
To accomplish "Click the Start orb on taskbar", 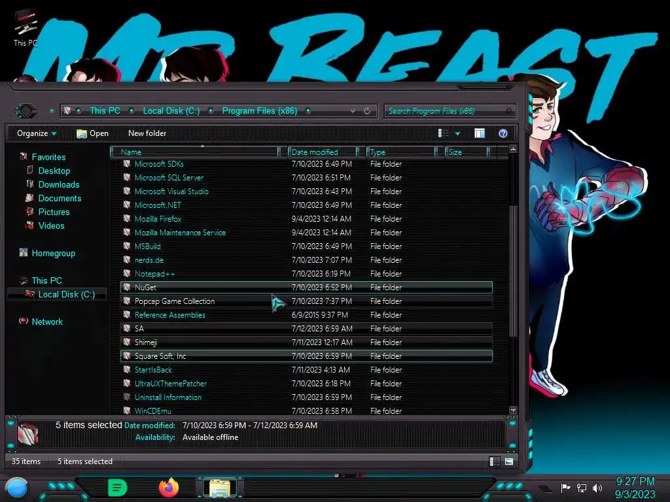I will pos(17,488).
